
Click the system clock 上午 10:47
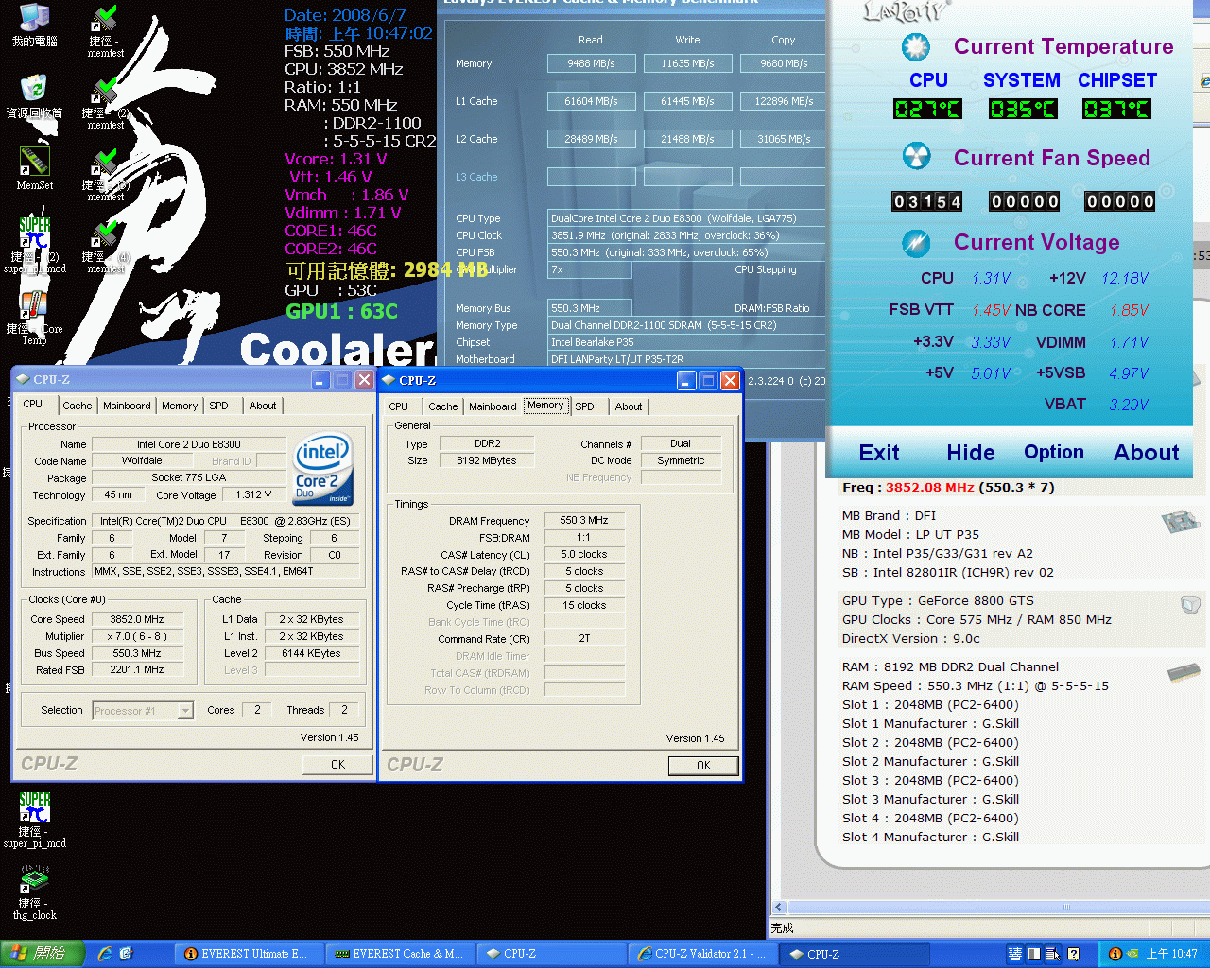click(x=1172, y=954)
